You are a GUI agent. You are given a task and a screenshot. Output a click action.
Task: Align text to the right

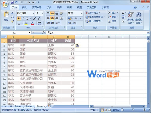(x=57, y=18)
